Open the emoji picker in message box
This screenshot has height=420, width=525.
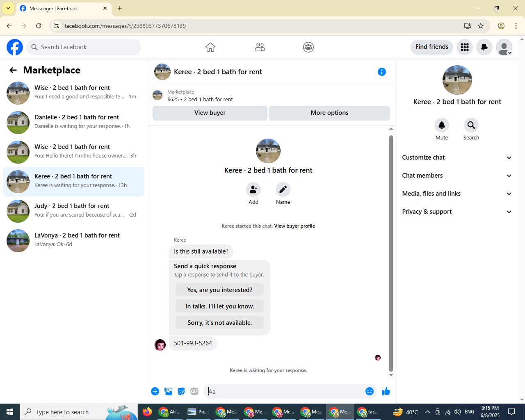tap(370, 391)
